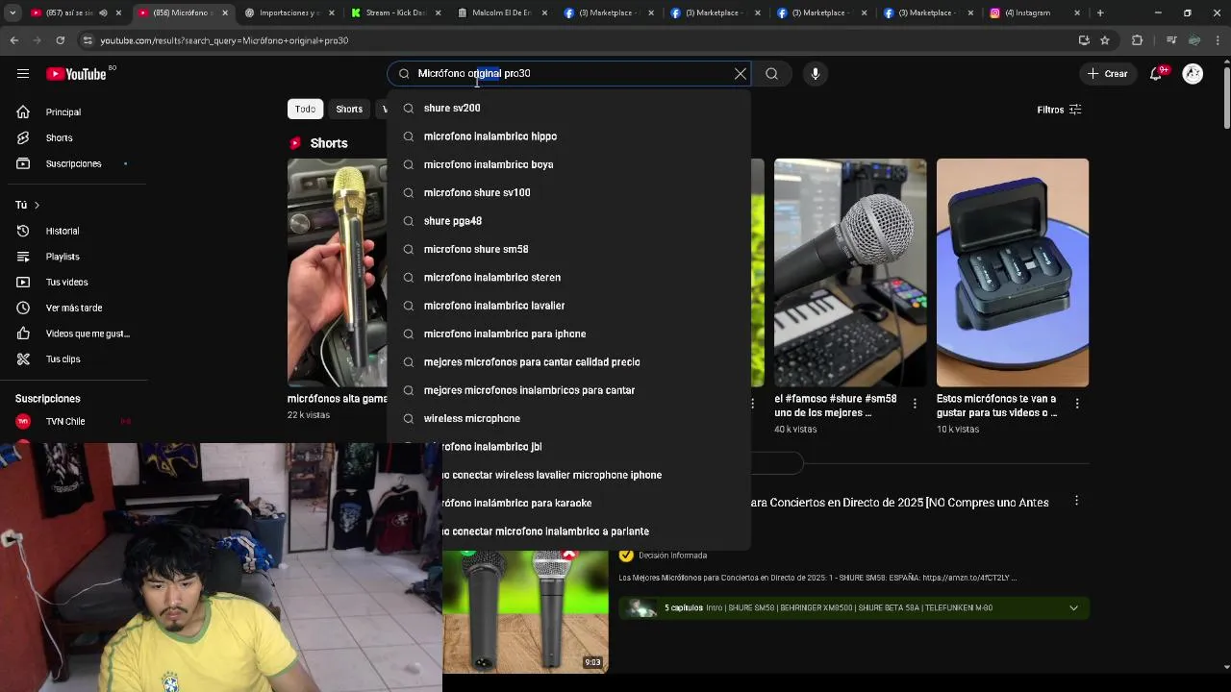Reload the page with the refresh icon

click(x=60, y=40)
